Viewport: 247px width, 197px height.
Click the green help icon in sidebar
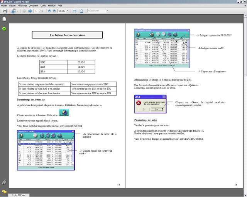pos(4,29)
